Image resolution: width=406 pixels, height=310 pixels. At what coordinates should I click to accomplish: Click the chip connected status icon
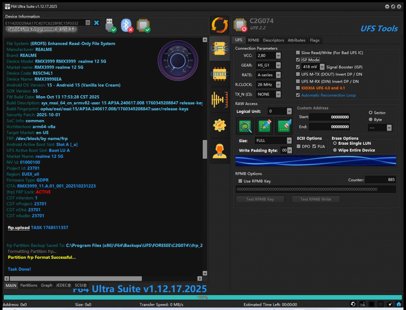[x=143, y=26]
